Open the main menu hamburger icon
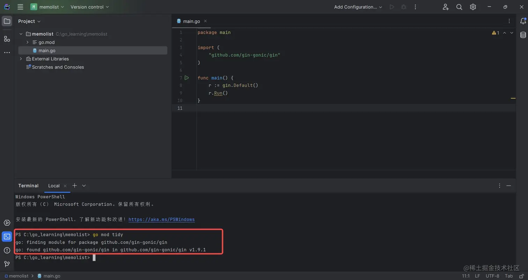This screenshot has width=528, height=280. [x=20, y=7]
